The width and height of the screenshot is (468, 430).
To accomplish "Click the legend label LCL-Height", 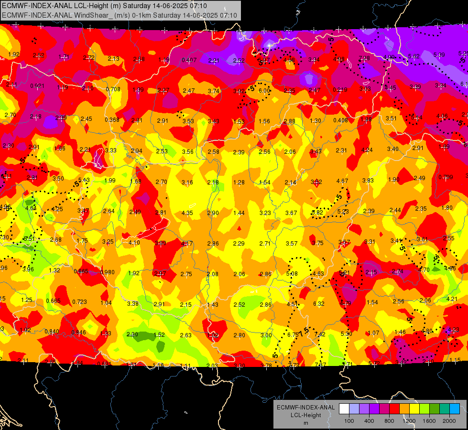I will coord(305,415).
